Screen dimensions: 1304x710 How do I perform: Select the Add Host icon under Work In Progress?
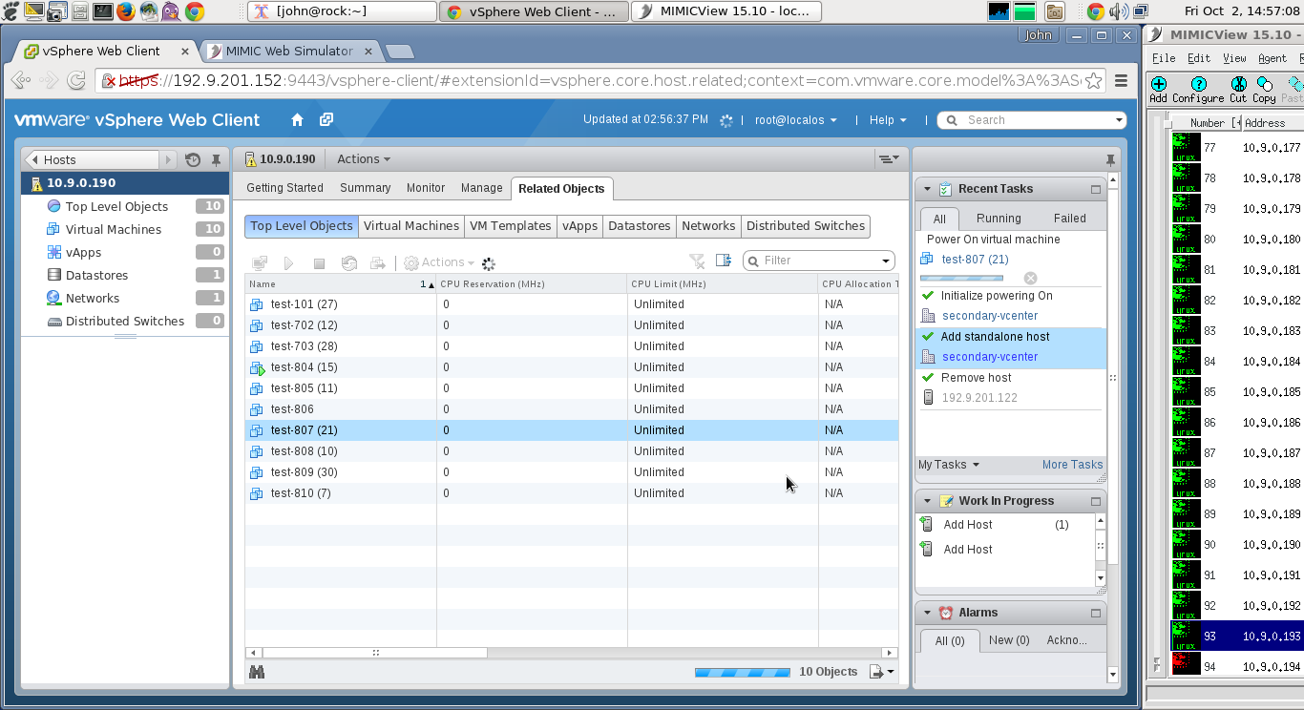click(x=925, y=524)
